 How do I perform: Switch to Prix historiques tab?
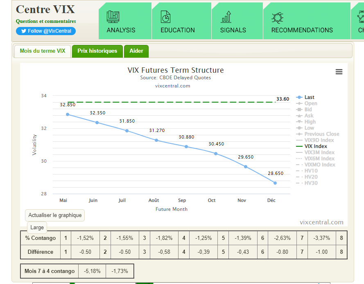point(97,51)
